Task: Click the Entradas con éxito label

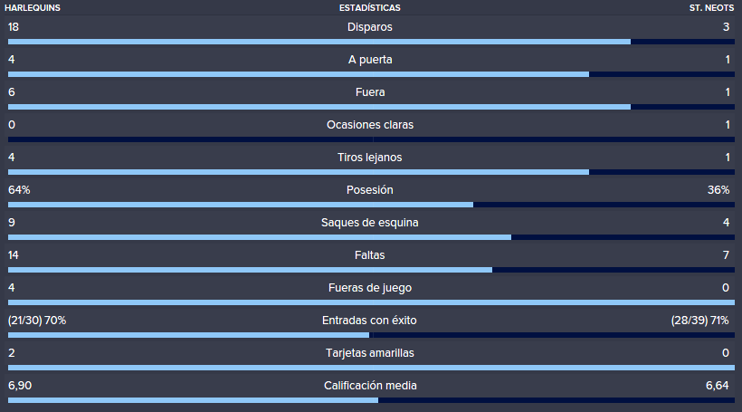Action: point(369,321)
